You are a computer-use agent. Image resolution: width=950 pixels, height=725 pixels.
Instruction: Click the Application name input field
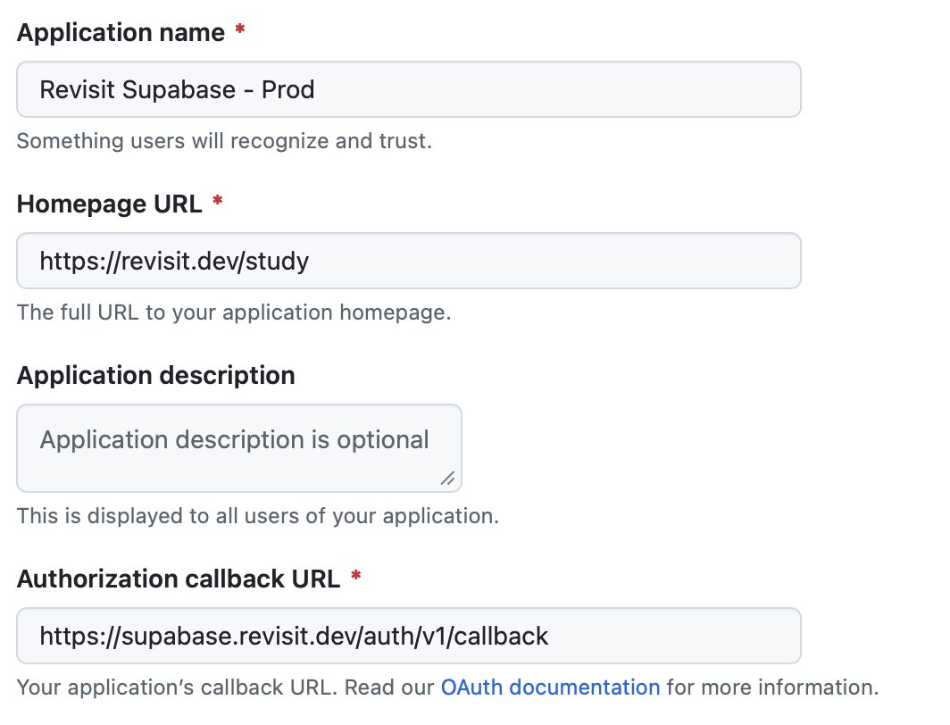[408, 89]
